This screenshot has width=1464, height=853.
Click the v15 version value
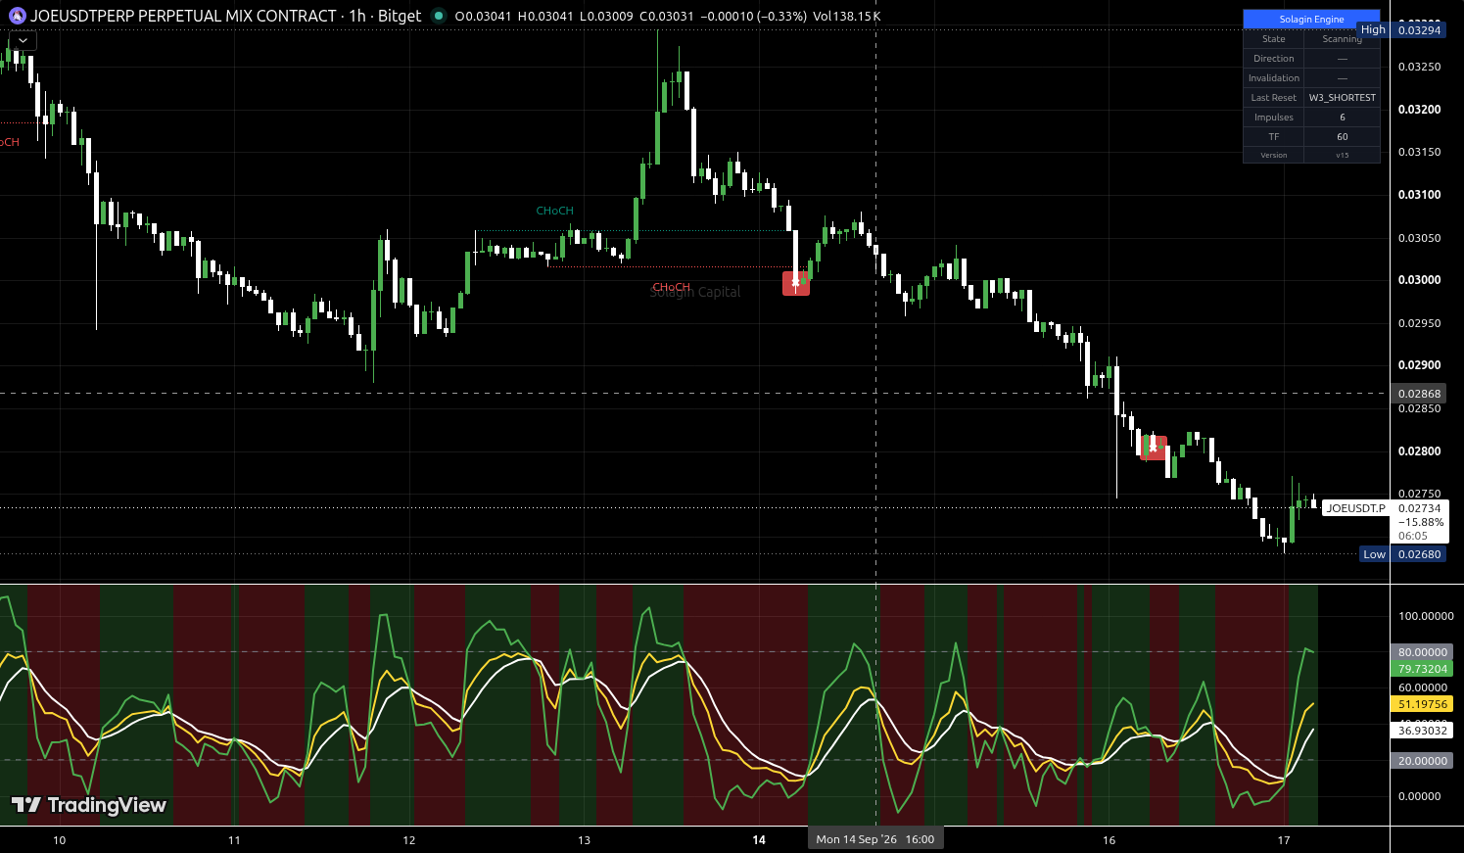point(1342,156)
